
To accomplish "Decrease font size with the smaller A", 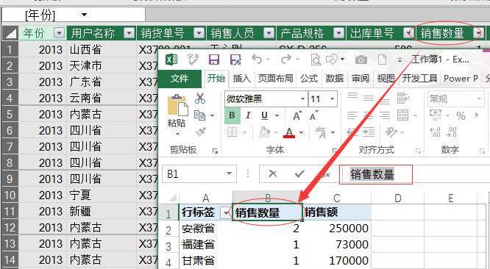I will point(313,116).
